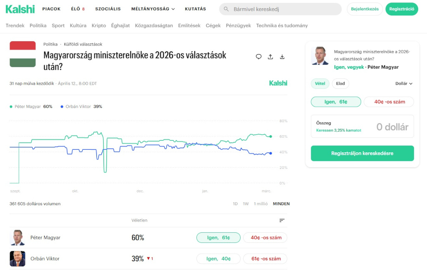Click the Kalshi logo in header
This screenshot has height=272, width=427.
pyautogui.click(x=20, y=9)
